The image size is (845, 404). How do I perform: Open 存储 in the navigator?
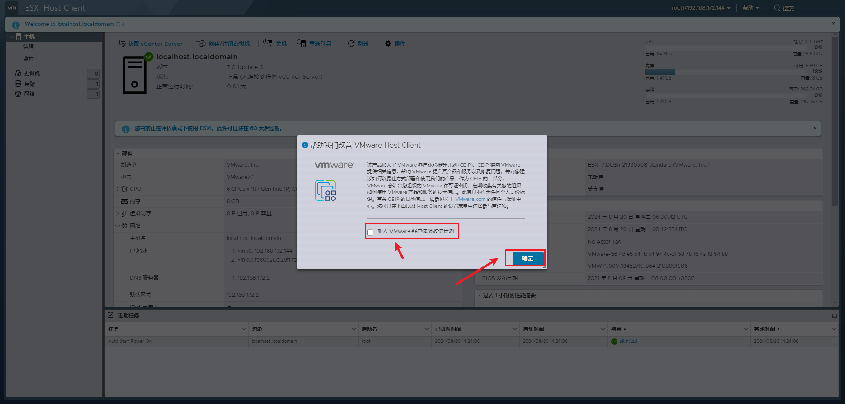point(29,84)
